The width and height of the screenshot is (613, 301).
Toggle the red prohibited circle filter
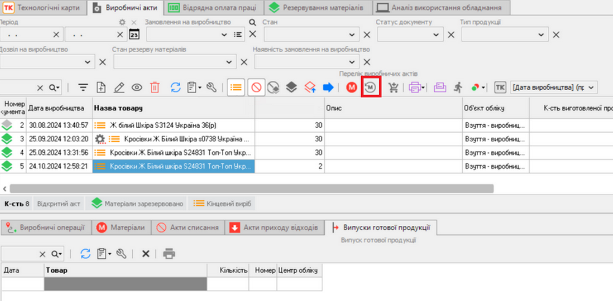[x=256, y=87]
